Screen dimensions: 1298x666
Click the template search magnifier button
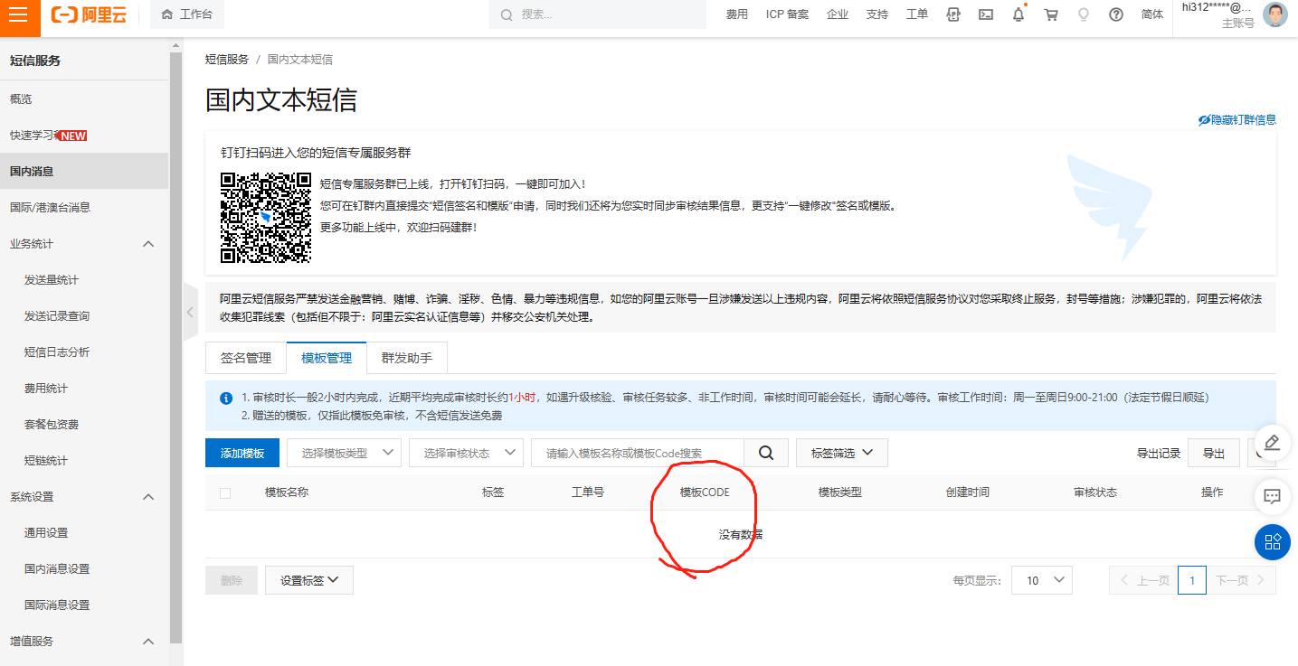766,453
